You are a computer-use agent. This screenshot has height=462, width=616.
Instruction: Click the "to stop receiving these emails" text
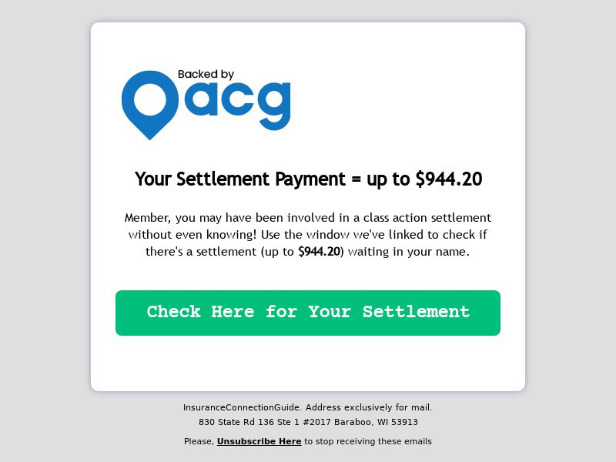(368, 441)
